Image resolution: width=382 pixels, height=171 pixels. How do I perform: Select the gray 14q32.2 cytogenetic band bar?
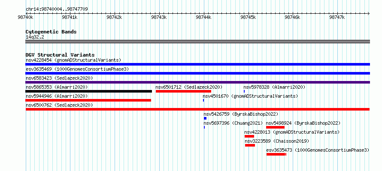tap(197, 42)
